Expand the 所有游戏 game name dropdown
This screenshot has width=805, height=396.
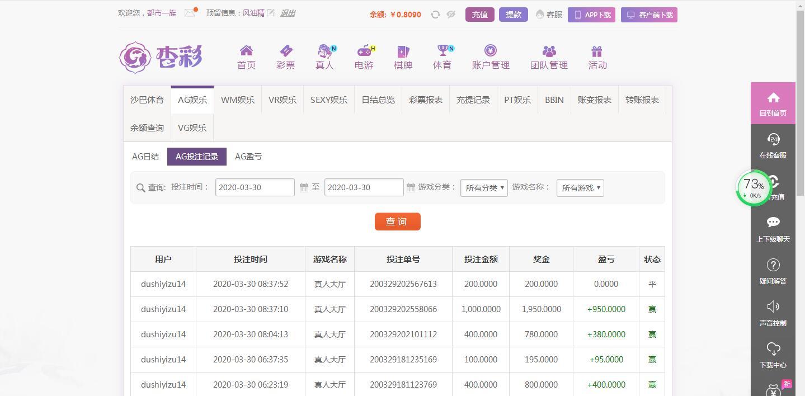tap(580, 187)
